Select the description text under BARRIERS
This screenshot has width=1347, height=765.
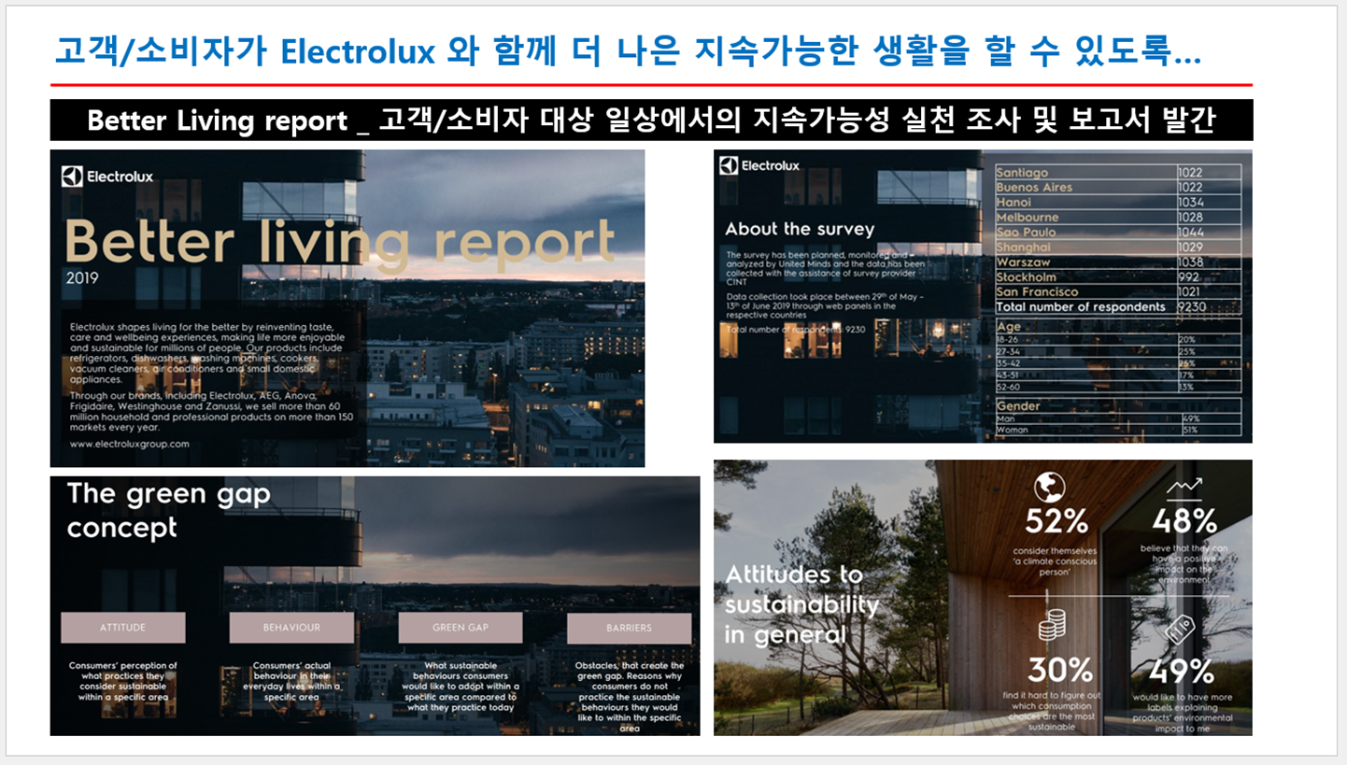[629, 697]
